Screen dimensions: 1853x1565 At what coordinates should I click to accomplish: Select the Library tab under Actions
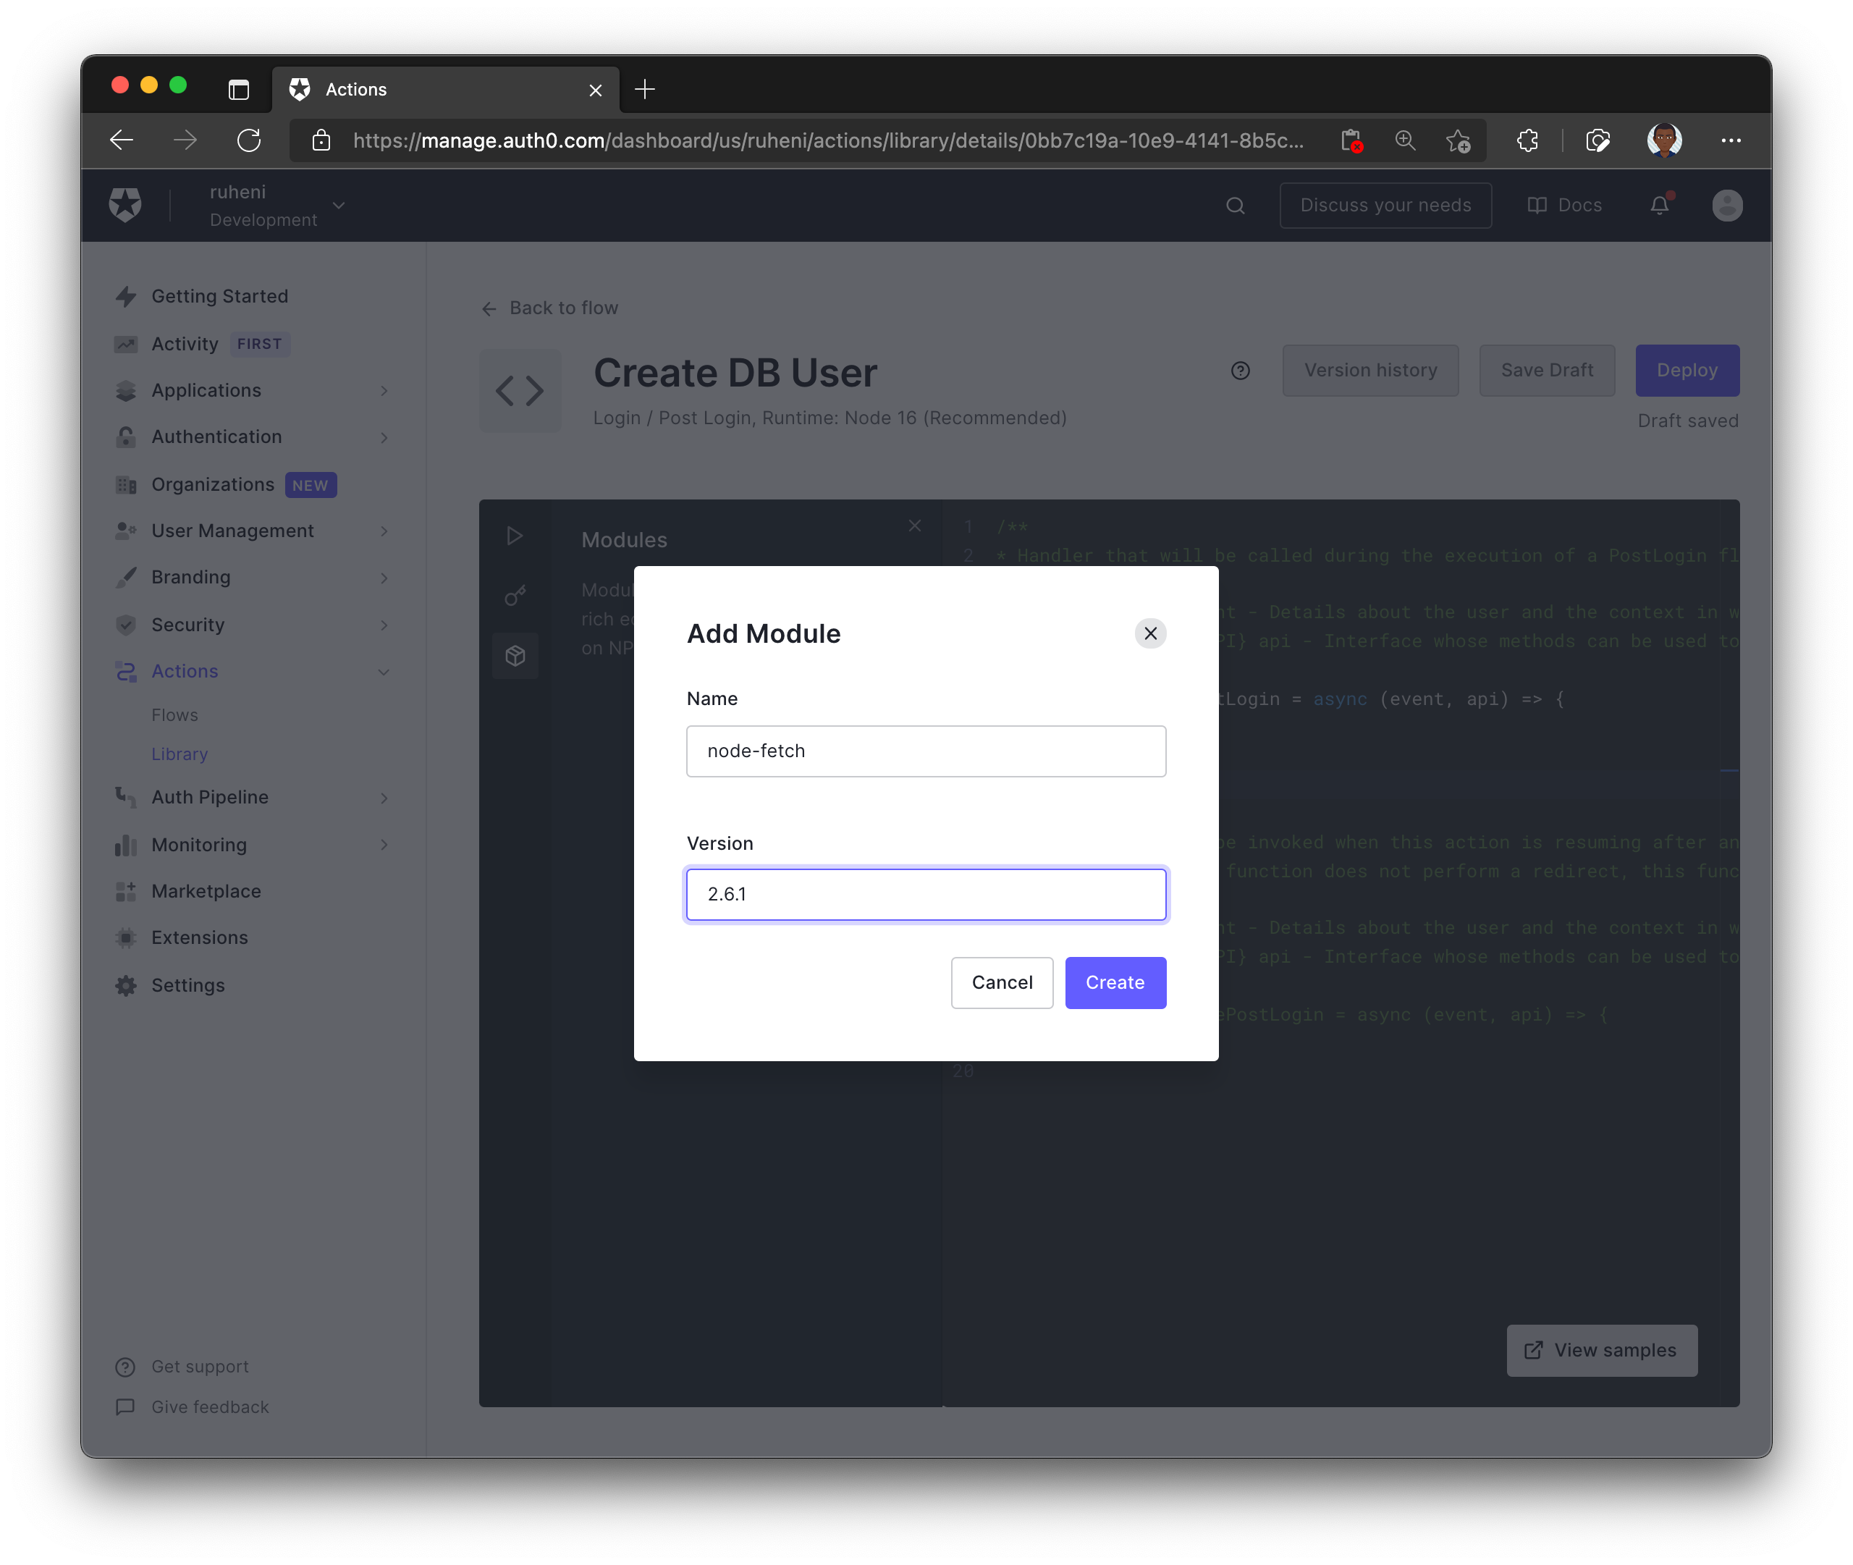[x=180, y=753]
